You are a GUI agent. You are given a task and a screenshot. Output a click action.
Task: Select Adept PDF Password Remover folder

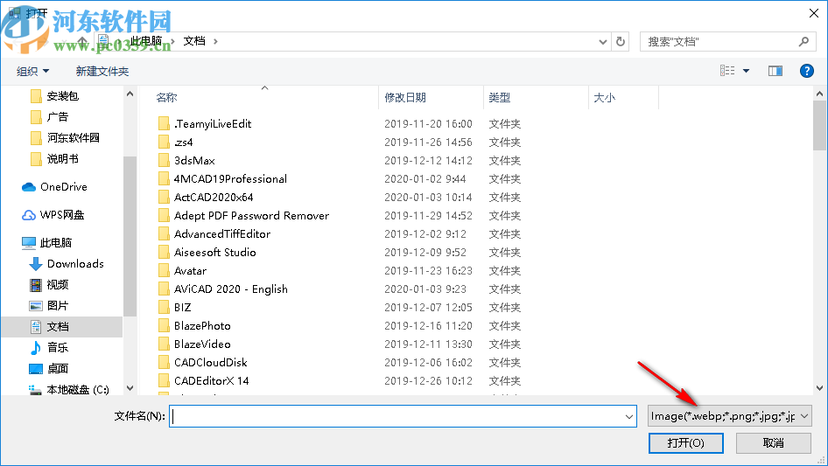(251, 216)
